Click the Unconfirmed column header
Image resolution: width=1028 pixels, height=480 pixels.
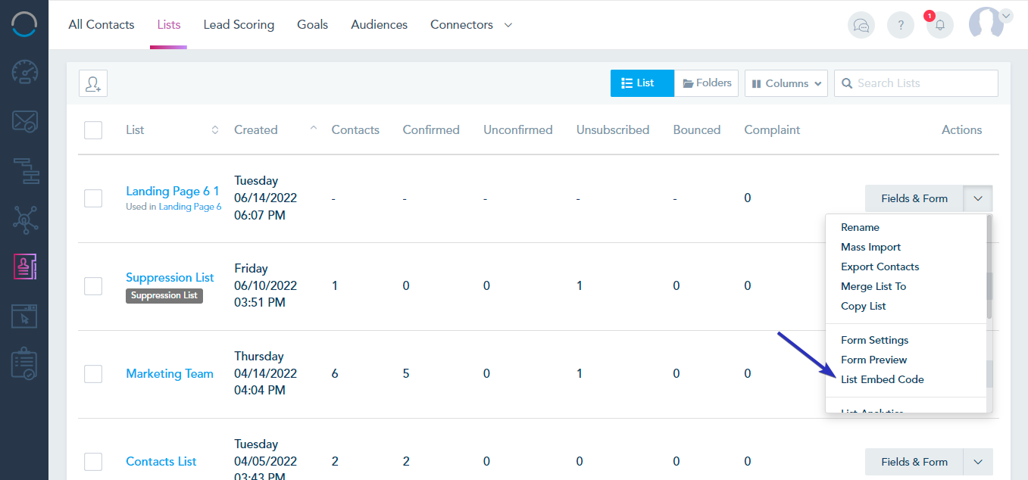(518, 130)
